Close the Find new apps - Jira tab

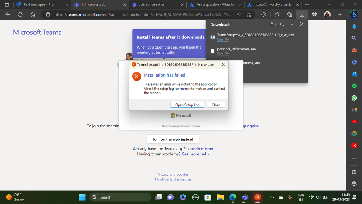coord(67,5)
